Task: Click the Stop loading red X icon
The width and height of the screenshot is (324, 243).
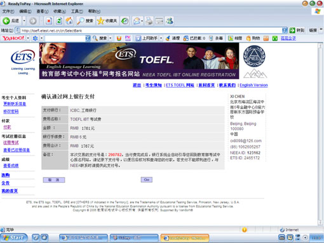Action: (x=49, y=21)
